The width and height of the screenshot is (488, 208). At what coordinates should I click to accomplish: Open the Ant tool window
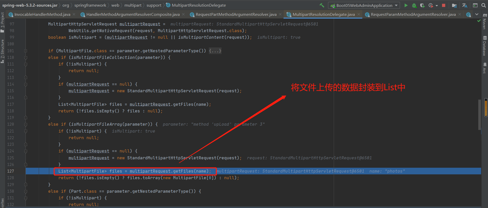coord(484,68)
